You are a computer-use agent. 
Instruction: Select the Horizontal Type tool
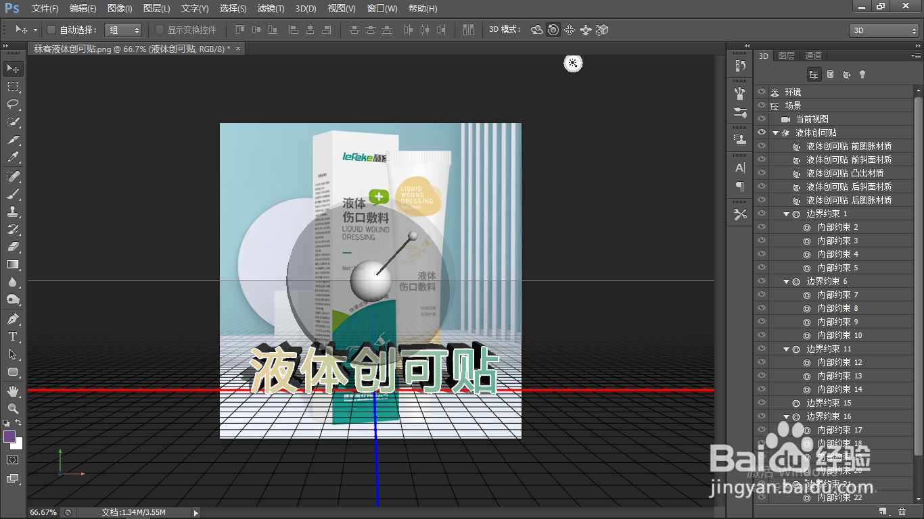click(12, 337)
